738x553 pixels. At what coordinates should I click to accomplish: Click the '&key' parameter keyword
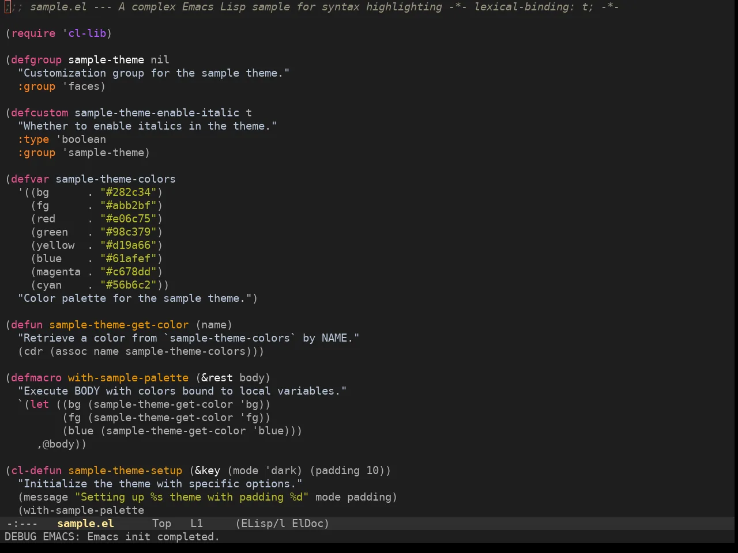pos(208,470)
